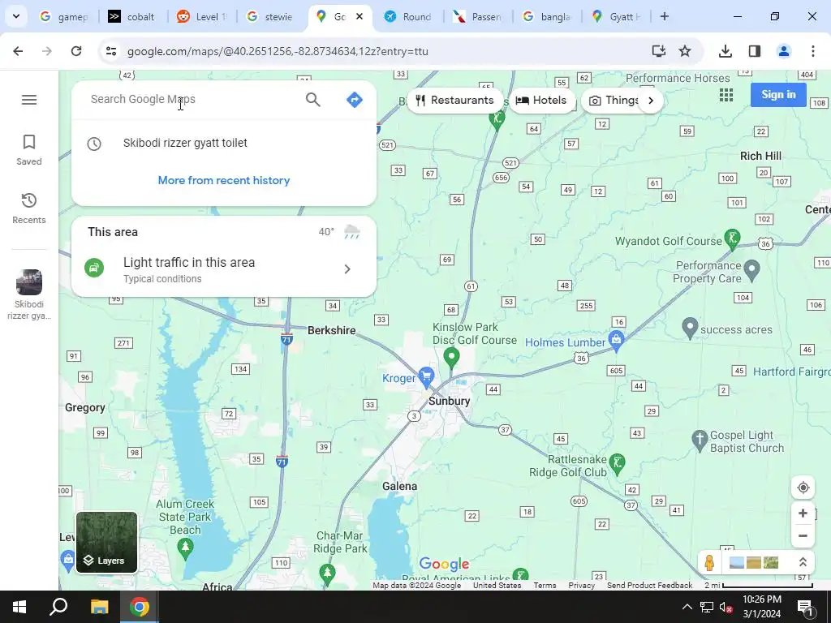Open the Windows Start menu

[x=19, y=607]
